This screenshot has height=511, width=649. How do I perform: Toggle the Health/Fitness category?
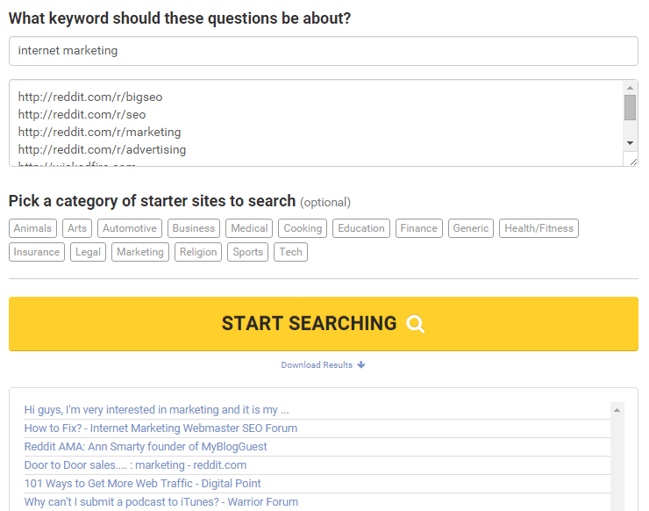tap(538, 228)
